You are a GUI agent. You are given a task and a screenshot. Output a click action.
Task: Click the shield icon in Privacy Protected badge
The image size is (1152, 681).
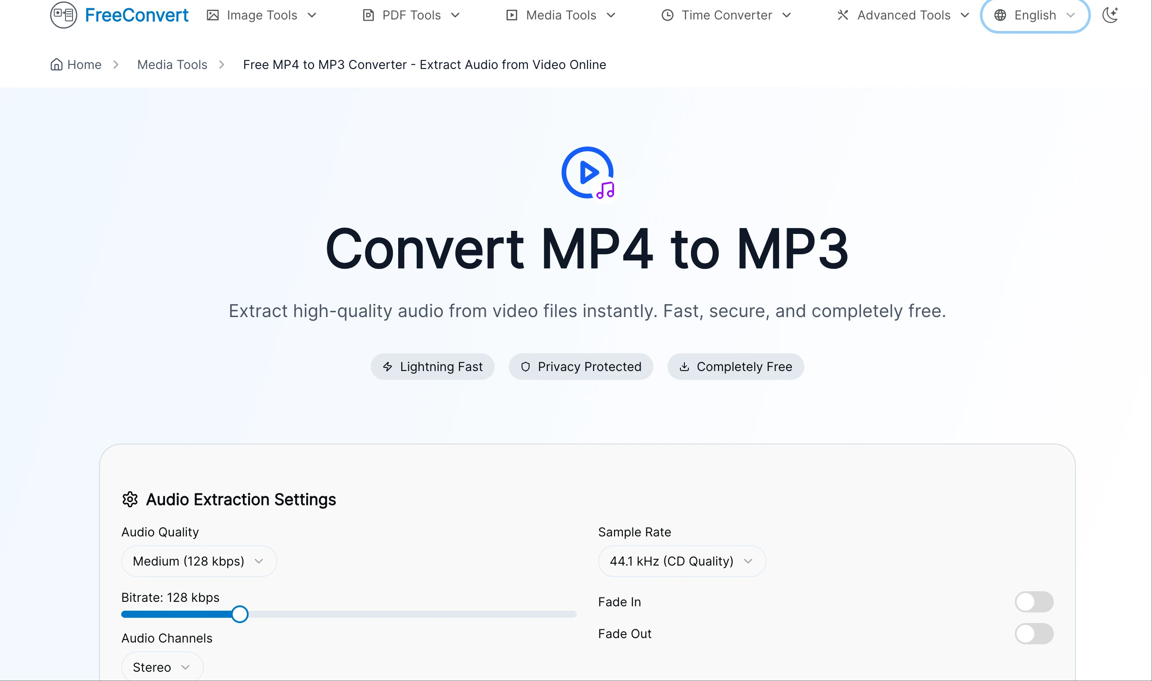point(526,367)
